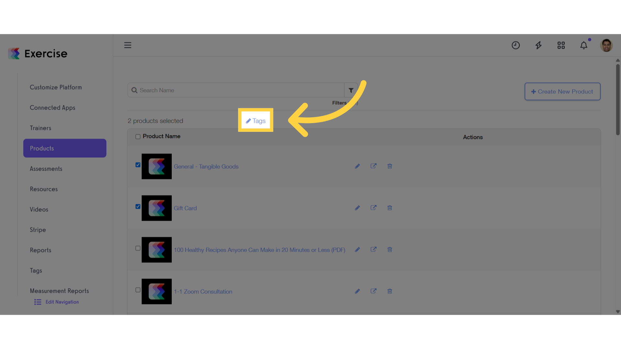The width and height of the screenshot is (621, 349).
Task: Toggle the Product Name select-all checkbox
Action: pyautogui.click(x=138, y=137)
